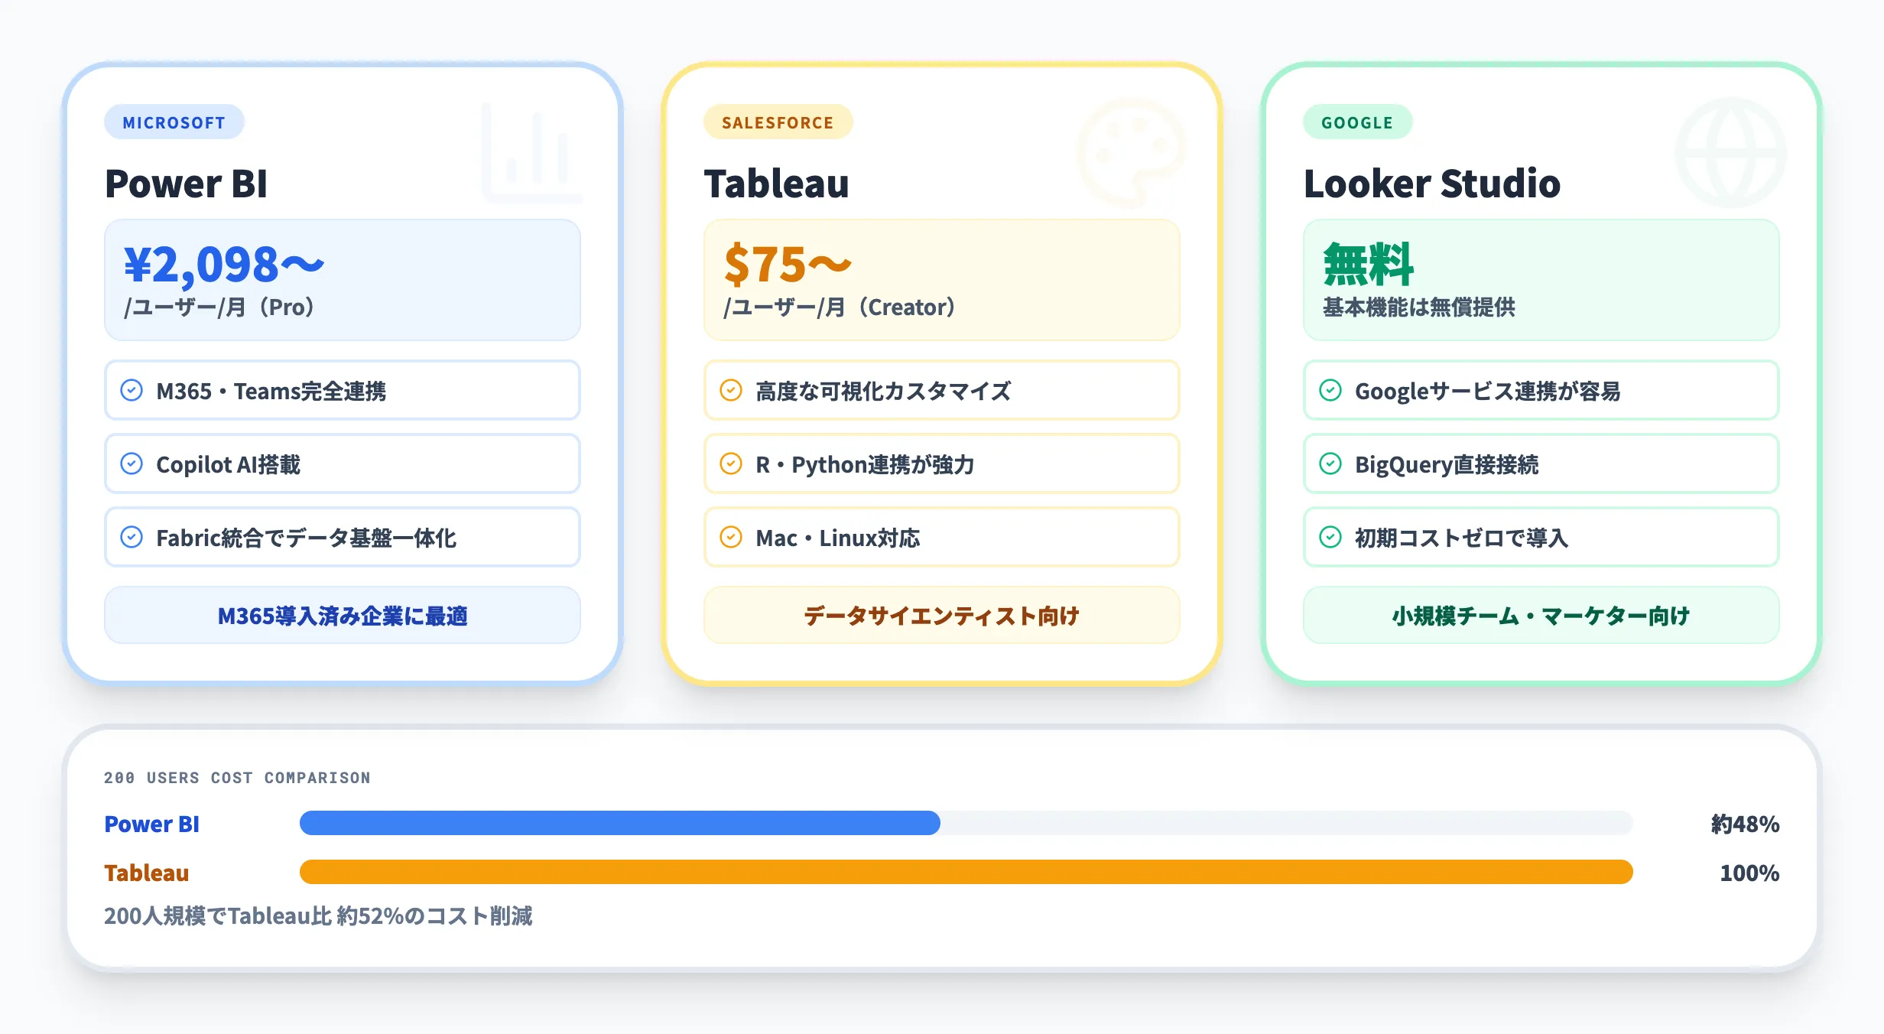Click the 約52%のコスト削減 summary line
Image resolution: width=1884 pixels, height=1034 pixels.
click(318, 915)
